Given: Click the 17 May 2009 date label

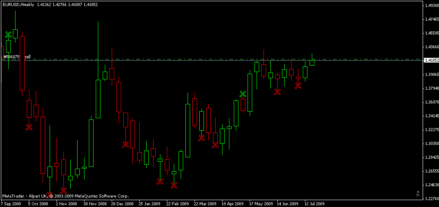Looking at the screenshot, I should coord(261,204).
